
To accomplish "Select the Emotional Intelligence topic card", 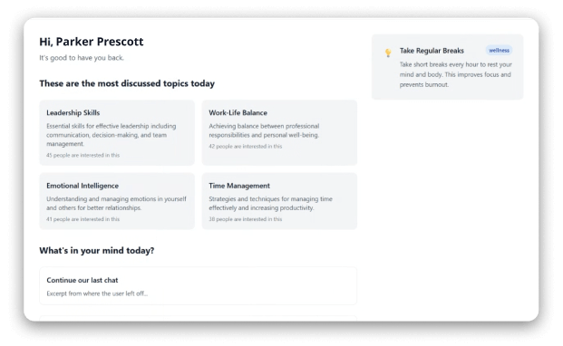I will point(117,201).
